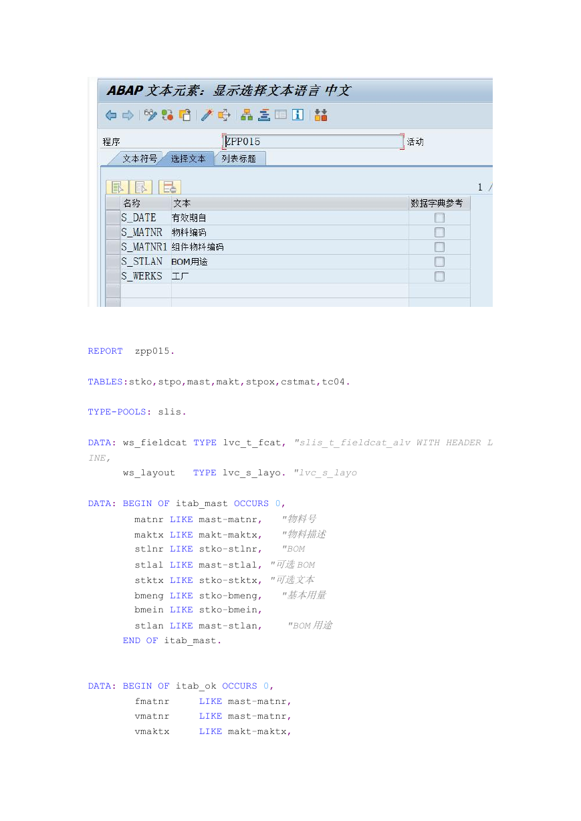
Task: Click the Deselect All rows button
Action: (x=141, y=187)
